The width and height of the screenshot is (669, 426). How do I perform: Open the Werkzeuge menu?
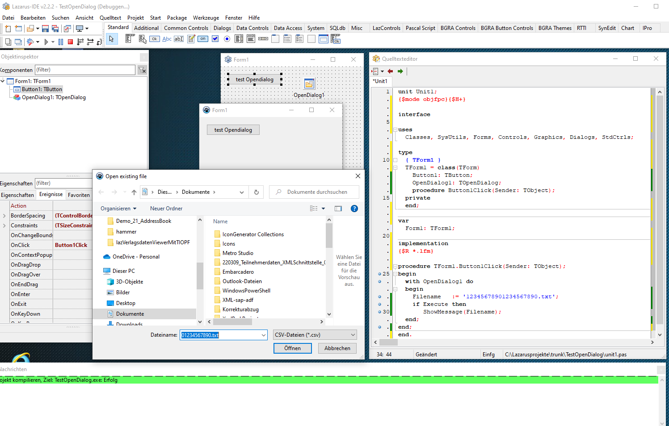click(206, 18)
